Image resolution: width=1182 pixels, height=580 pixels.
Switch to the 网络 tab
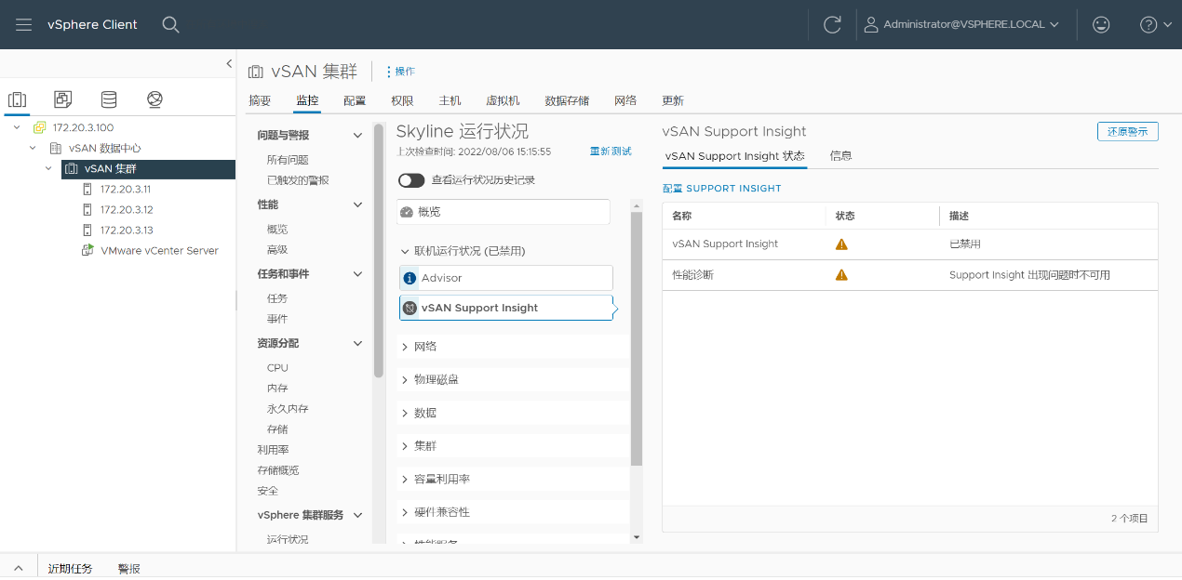(625, 100)
